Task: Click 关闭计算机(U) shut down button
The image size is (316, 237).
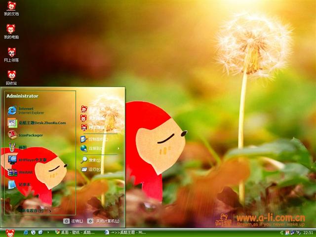Action: coord(104,221)
